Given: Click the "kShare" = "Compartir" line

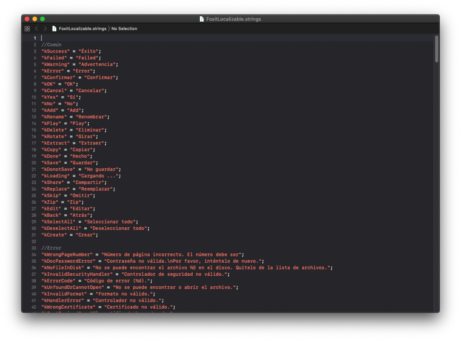Looking at the screenshot, I should click(74, 182).
